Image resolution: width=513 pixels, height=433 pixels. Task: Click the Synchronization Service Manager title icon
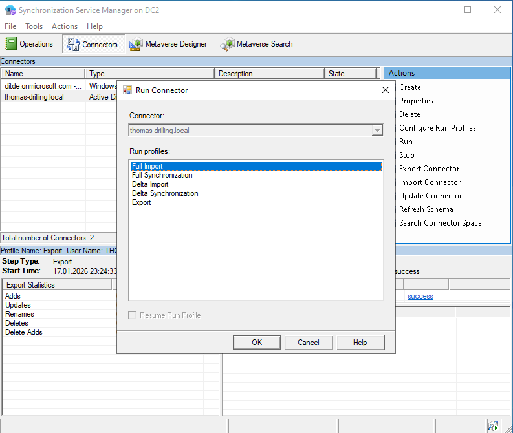click(x=10, y=10)
